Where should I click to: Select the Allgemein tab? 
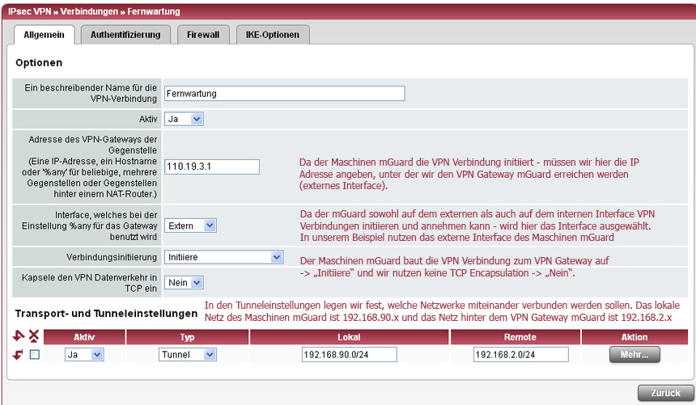pos(45,35)
